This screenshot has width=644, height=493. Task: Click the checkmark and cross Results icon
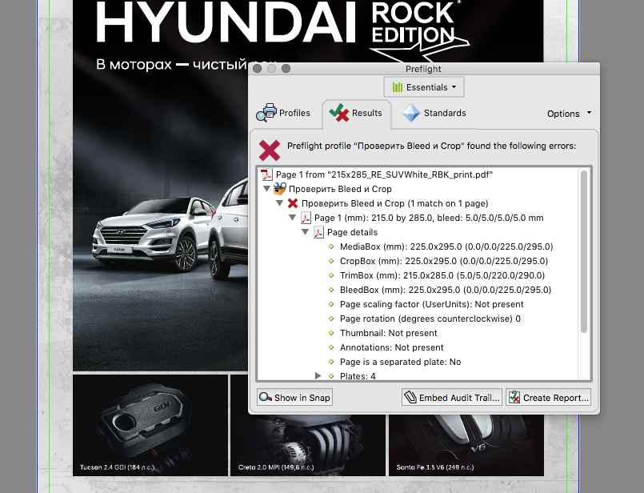click(339, 113)
